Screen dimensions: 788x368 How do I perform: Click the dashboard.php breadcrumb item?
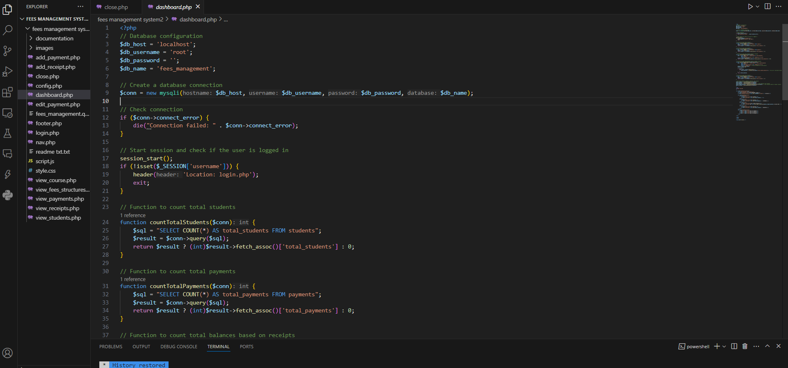[194, 19]
